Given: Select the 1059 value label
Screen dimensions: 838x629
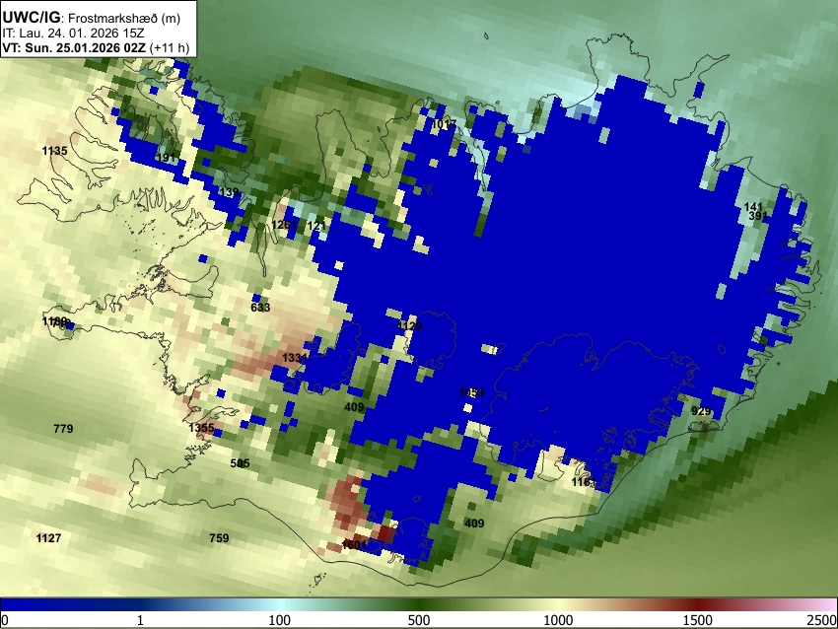Looking at the screenshot, I should click(x=471, y=392).
